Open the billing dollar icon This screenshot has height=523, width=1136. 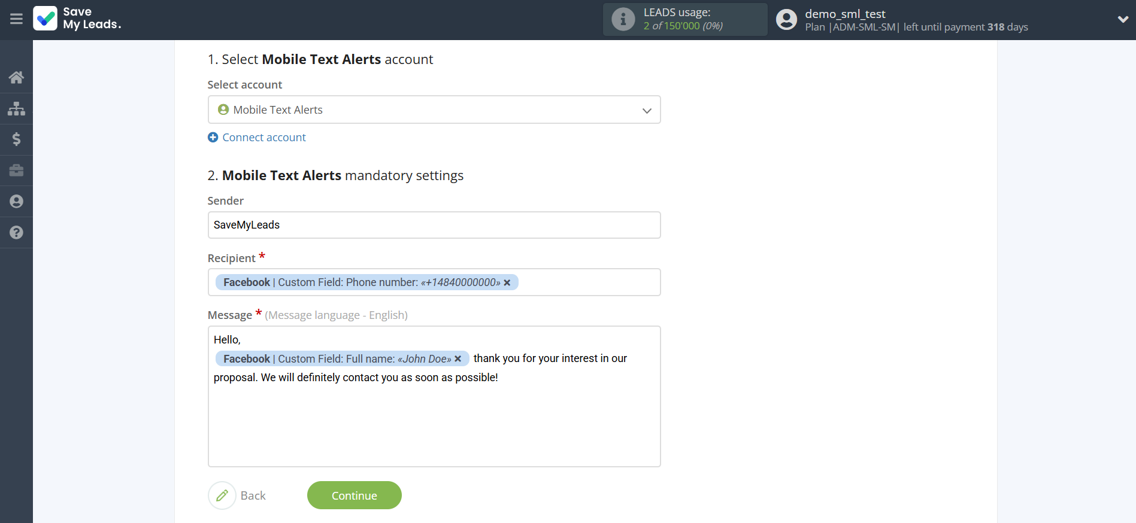[16, 139]
